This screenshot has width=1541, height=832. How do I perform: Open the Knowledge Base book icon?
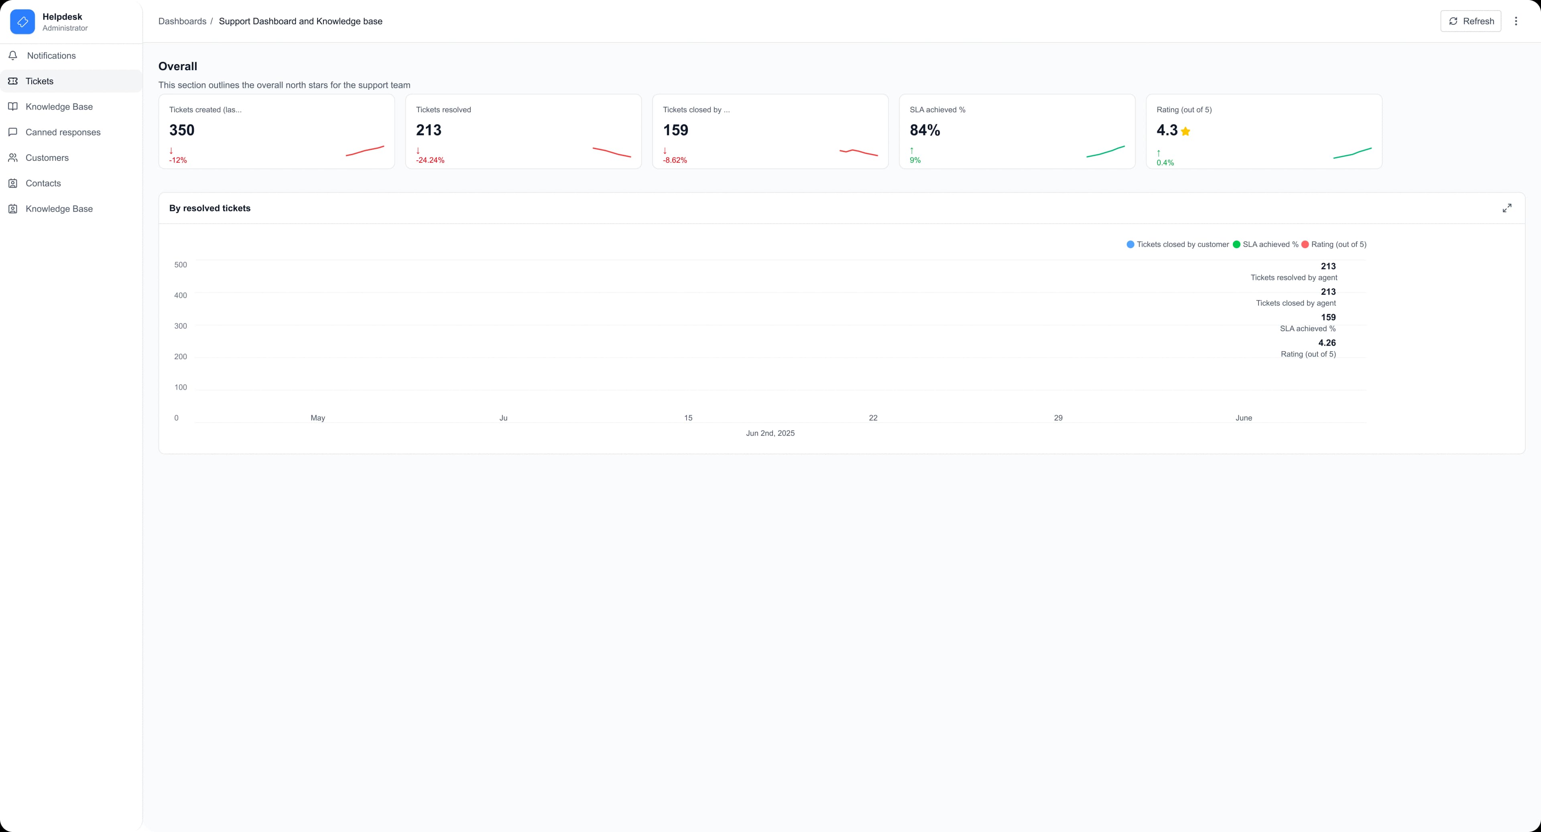(13, 106)
